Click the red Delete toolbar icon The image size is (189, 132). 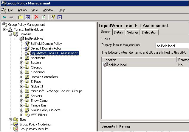(36, 17)
